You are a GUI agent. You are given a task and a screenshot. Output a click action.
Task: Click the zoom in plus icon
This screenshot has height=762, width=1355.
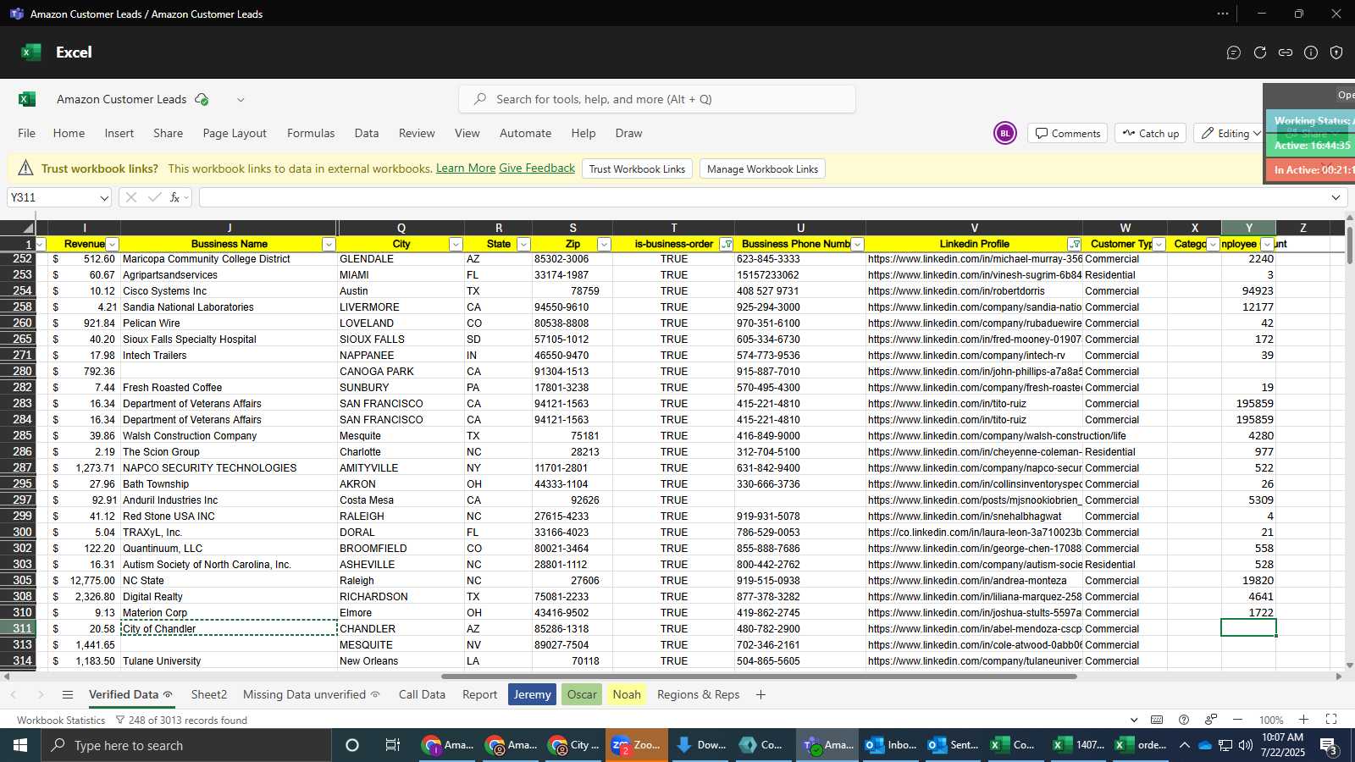coord(1303,720)
